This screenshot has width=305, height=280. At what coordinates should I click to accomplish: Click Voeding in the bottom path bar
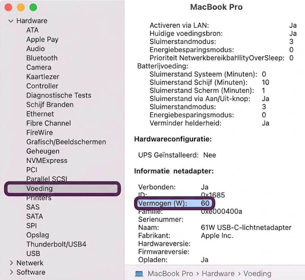[x=257, y=273]
